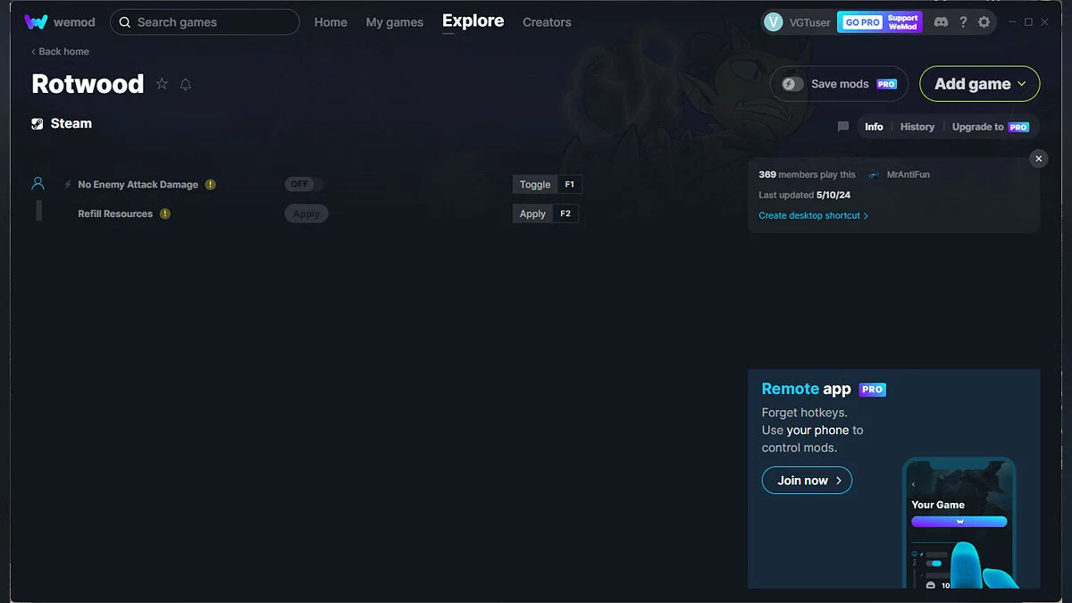Toggle No Enemy Attack Damage OFF switch
Screen dimensions: 1072x603
[305, 185]
